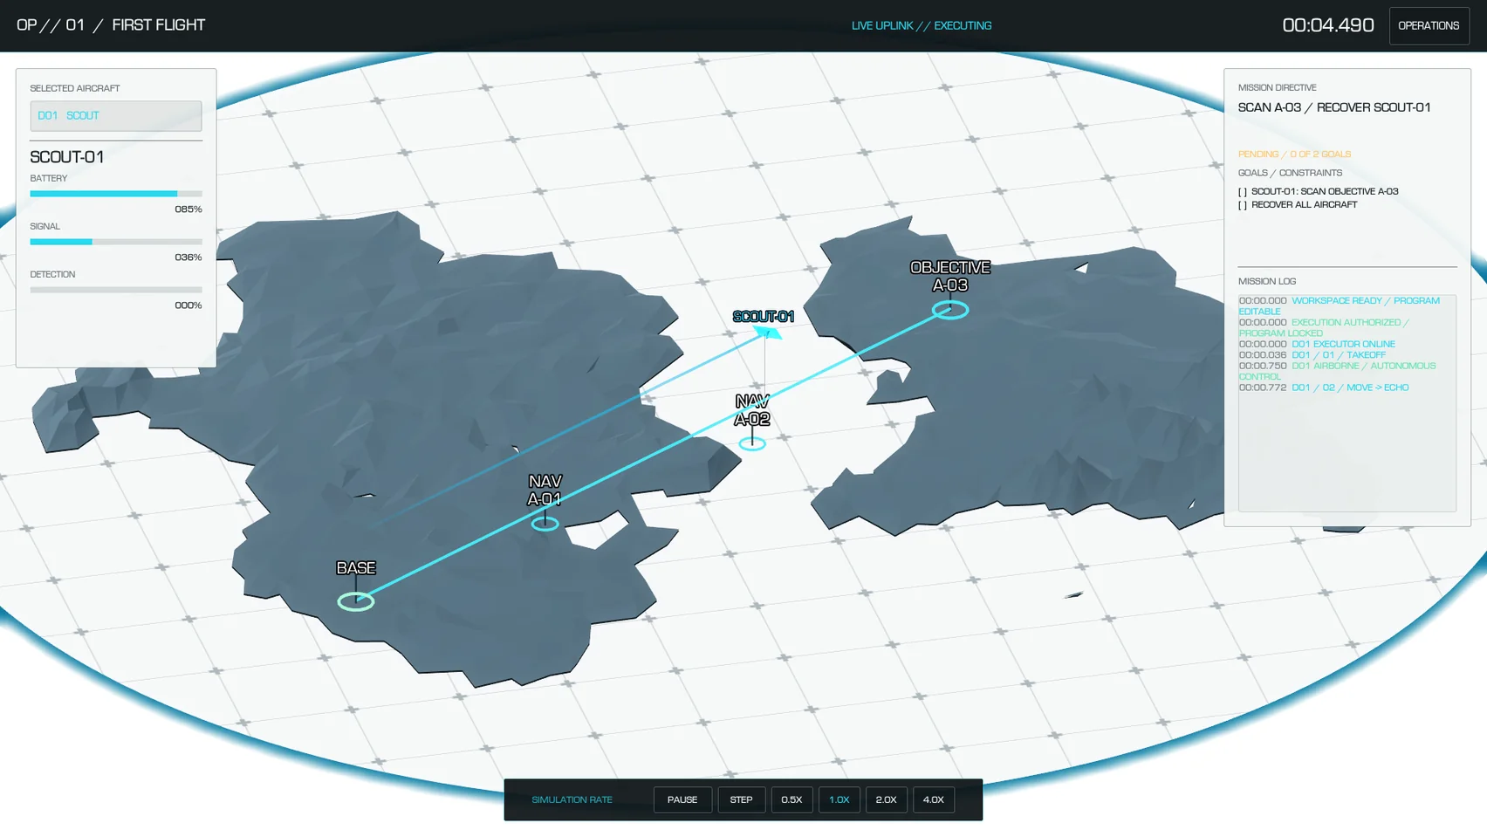
Task: Click the SCOUT-01 aircraft marker on the map
Action: (767, 333)
